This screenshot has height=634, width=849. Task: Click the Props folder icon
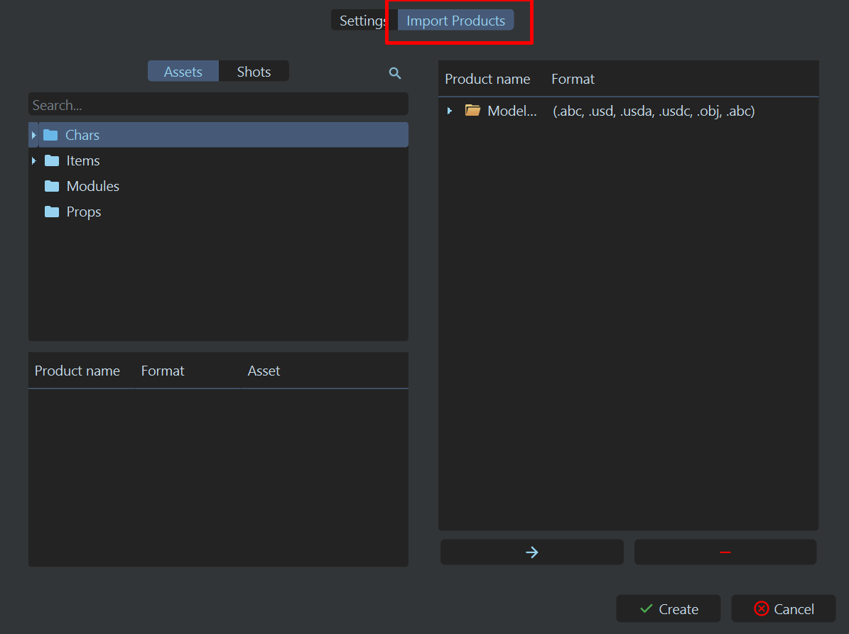pyautogui.click(x=52, y=212)
